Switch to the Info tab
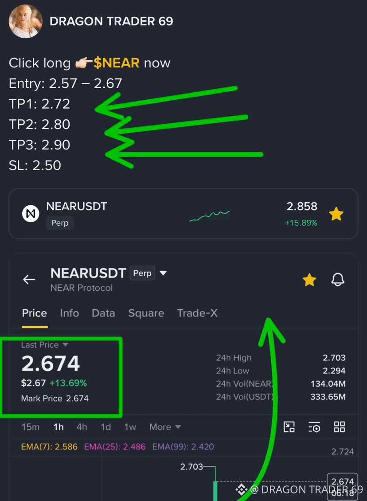Viewport: 367px width, 501px height. point(69,313)
